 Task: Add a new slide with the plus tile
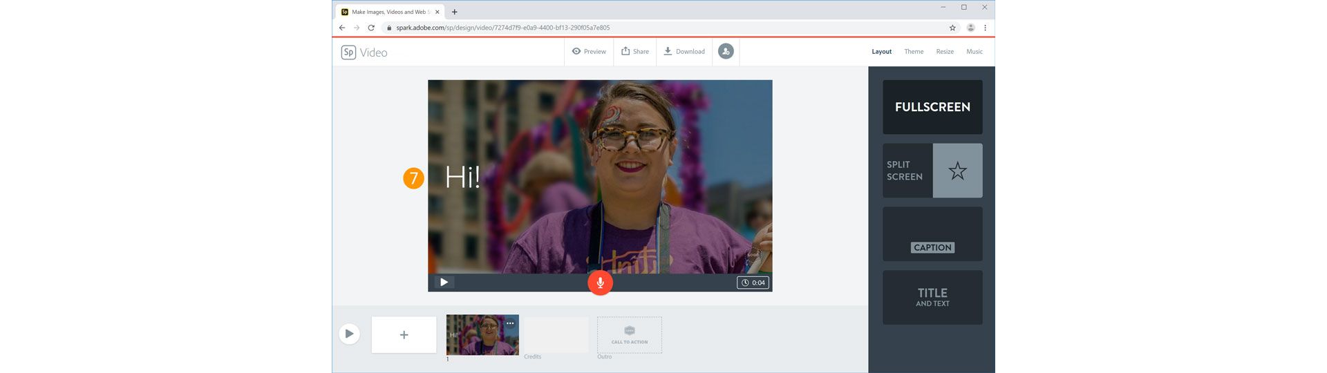click(404, 335)
